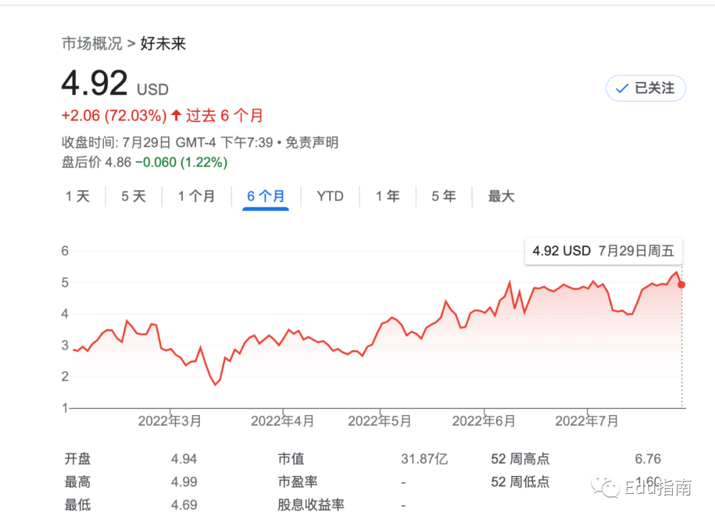Viewport: 715px width, 519px height.
Task: Click the 2022年6月 axis label
Action: [x=483, y=421]
